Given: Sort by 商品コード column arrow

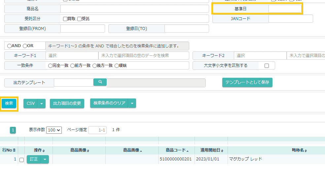Looking at the screenshot, I should [x=187, y=151].
